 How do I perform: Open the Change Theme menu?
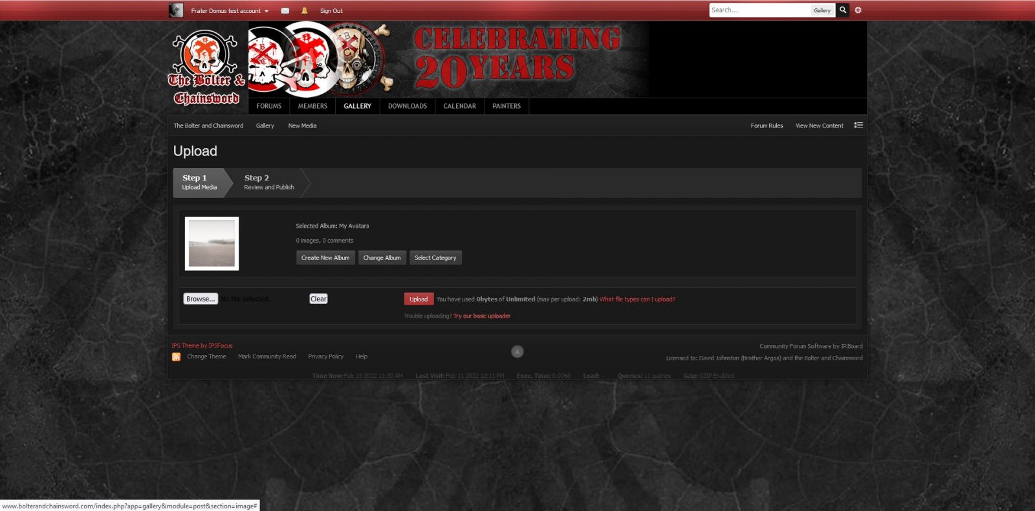pyautogui.click(x=206, y=356)
